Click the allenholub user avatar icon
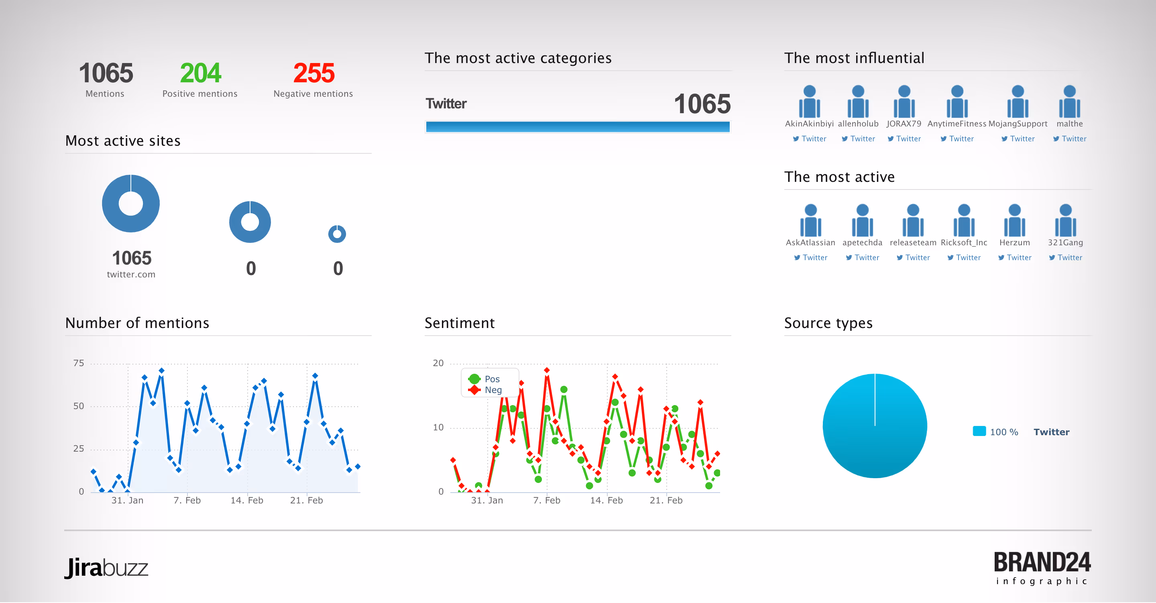The width and height of the screenshot is (1156, 603). point(858,102)
